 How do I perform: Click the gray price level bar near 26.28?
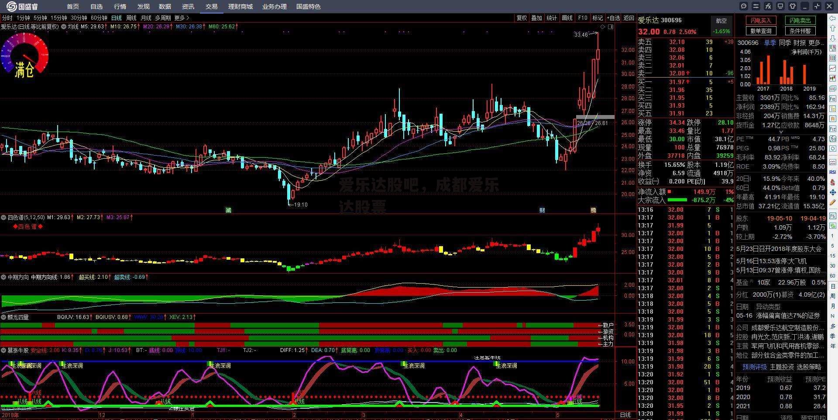pos(595,117)
